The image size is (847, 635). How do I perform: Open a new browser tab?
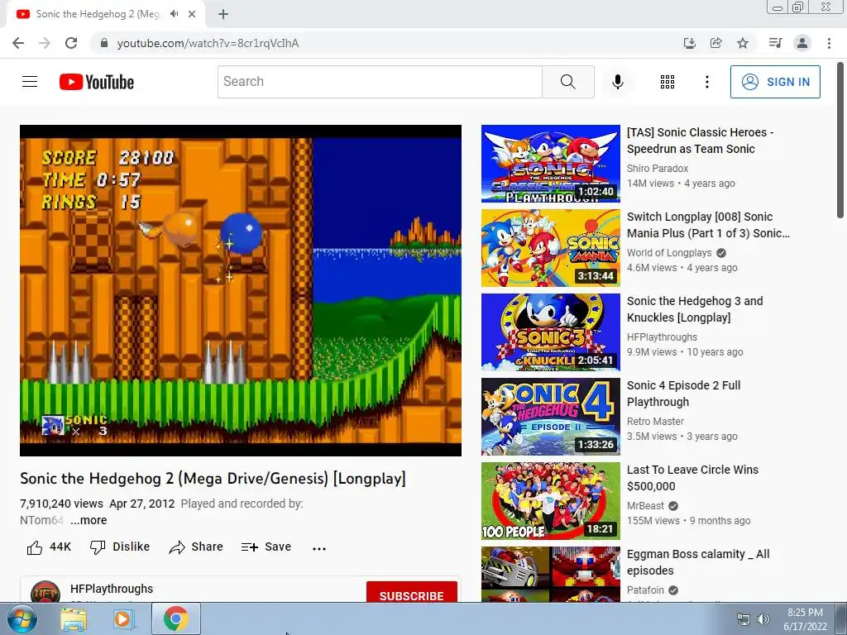coord(223,14)
